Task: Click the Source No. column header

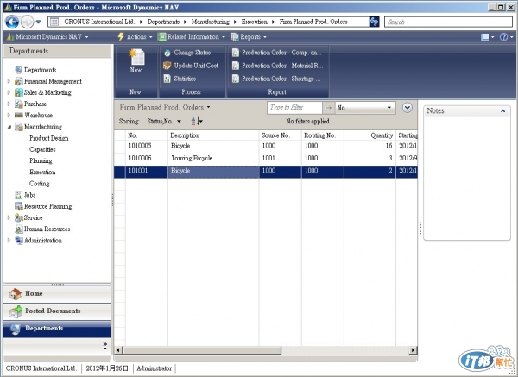Action: point(280,135)
